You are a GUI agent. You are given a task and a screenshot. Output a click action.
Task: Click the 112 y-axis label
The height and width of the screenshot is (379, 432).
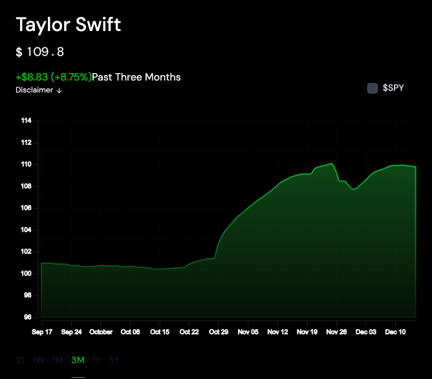coord(27,142)
